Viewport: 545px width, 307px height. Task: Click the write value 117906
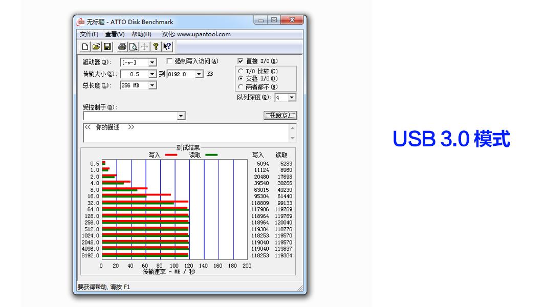[260, 209]
